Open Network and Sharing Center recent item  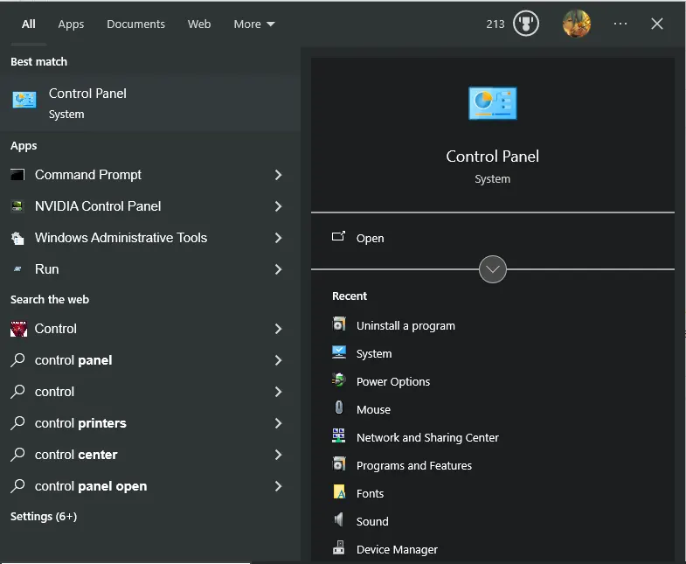click(427, 437)
